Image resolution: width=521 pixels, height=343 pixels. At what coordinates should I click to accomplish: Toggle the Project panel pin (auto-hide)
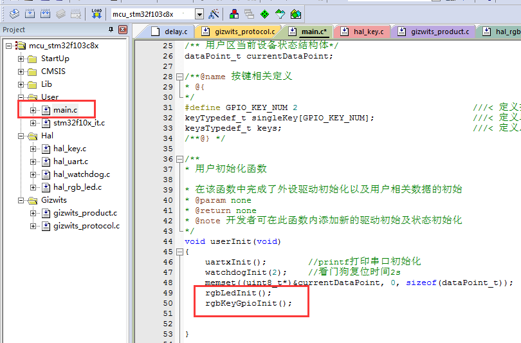[x=111, y=30]
